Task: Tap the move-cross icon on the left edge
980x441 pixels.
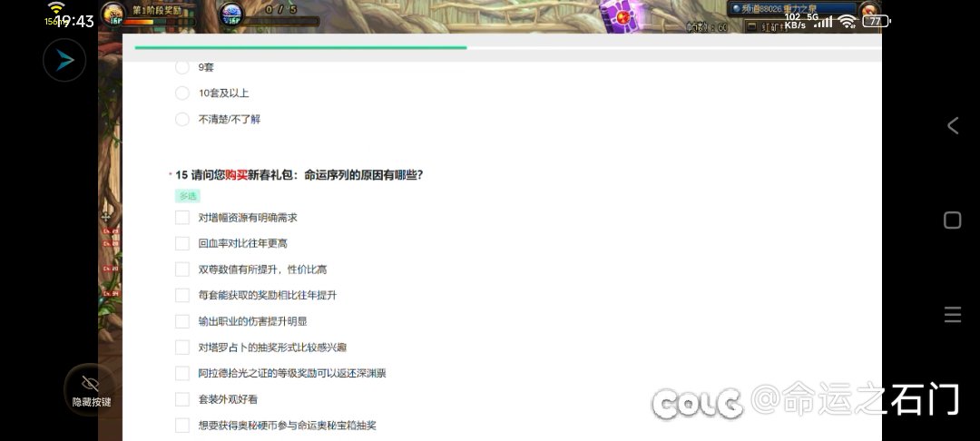Action: 106,216
